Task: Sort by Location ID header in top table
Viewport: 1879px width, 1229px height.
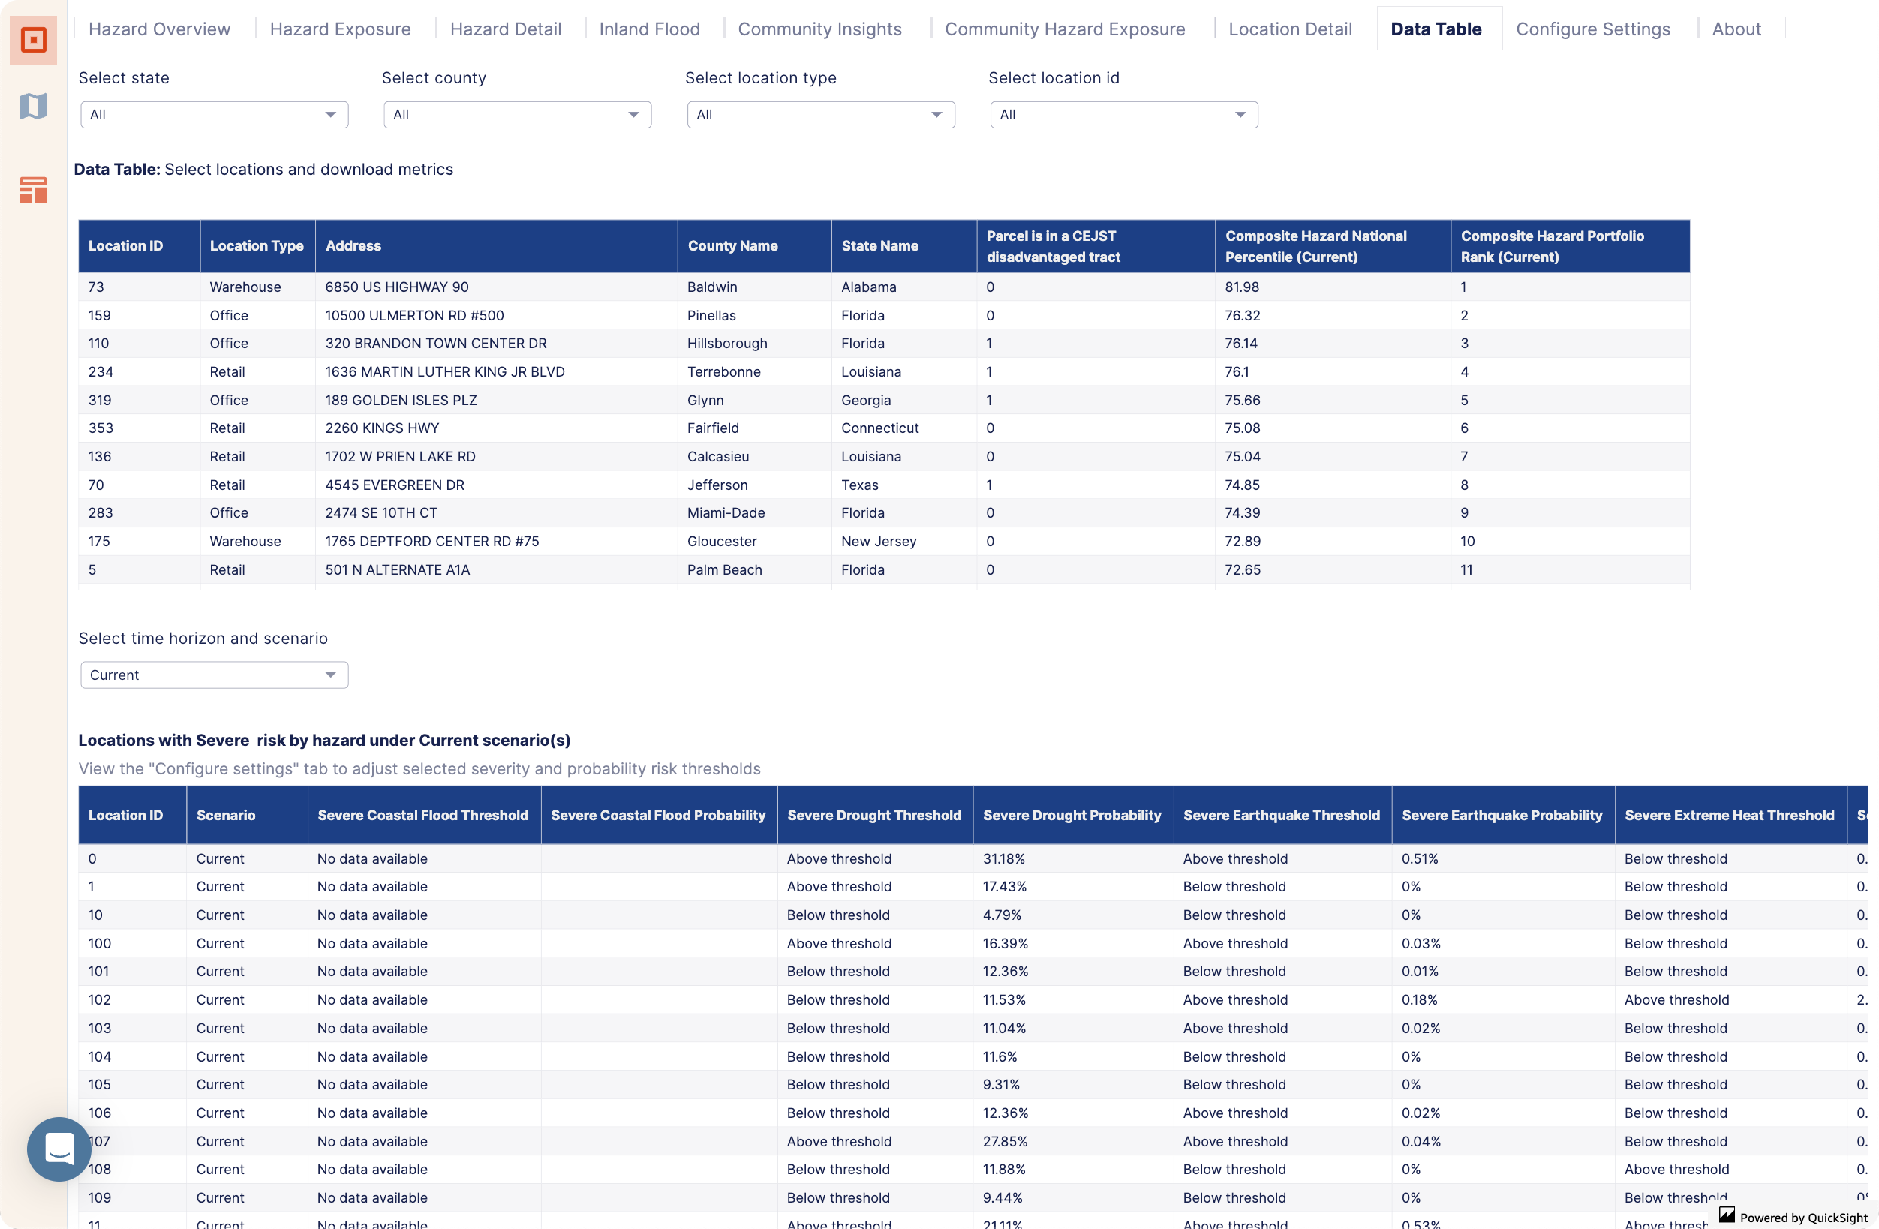Action: tap(139, 246)
